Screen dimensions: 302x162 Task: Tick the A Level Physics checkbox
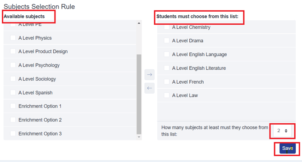13,38
